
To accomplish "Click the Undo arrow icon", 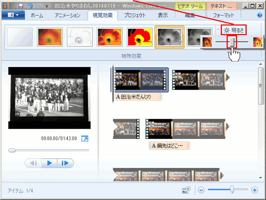I will [x=30, y=6].
